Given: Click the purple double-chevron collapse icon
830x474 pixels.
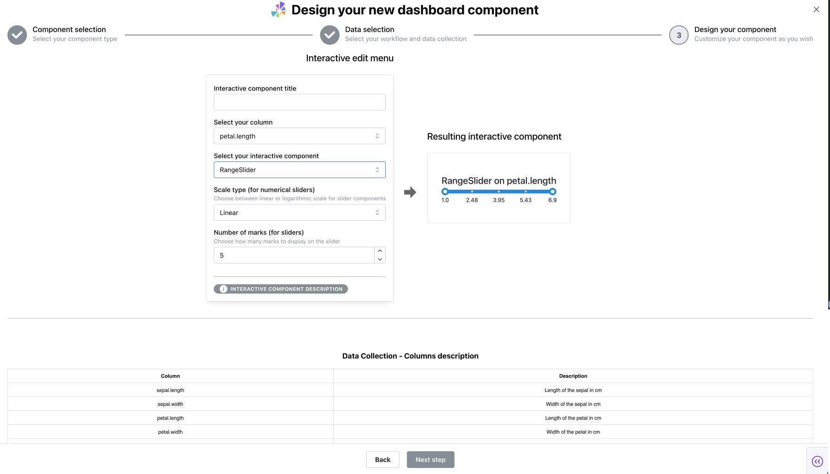Looking at the screenshot, I should 817,461.
